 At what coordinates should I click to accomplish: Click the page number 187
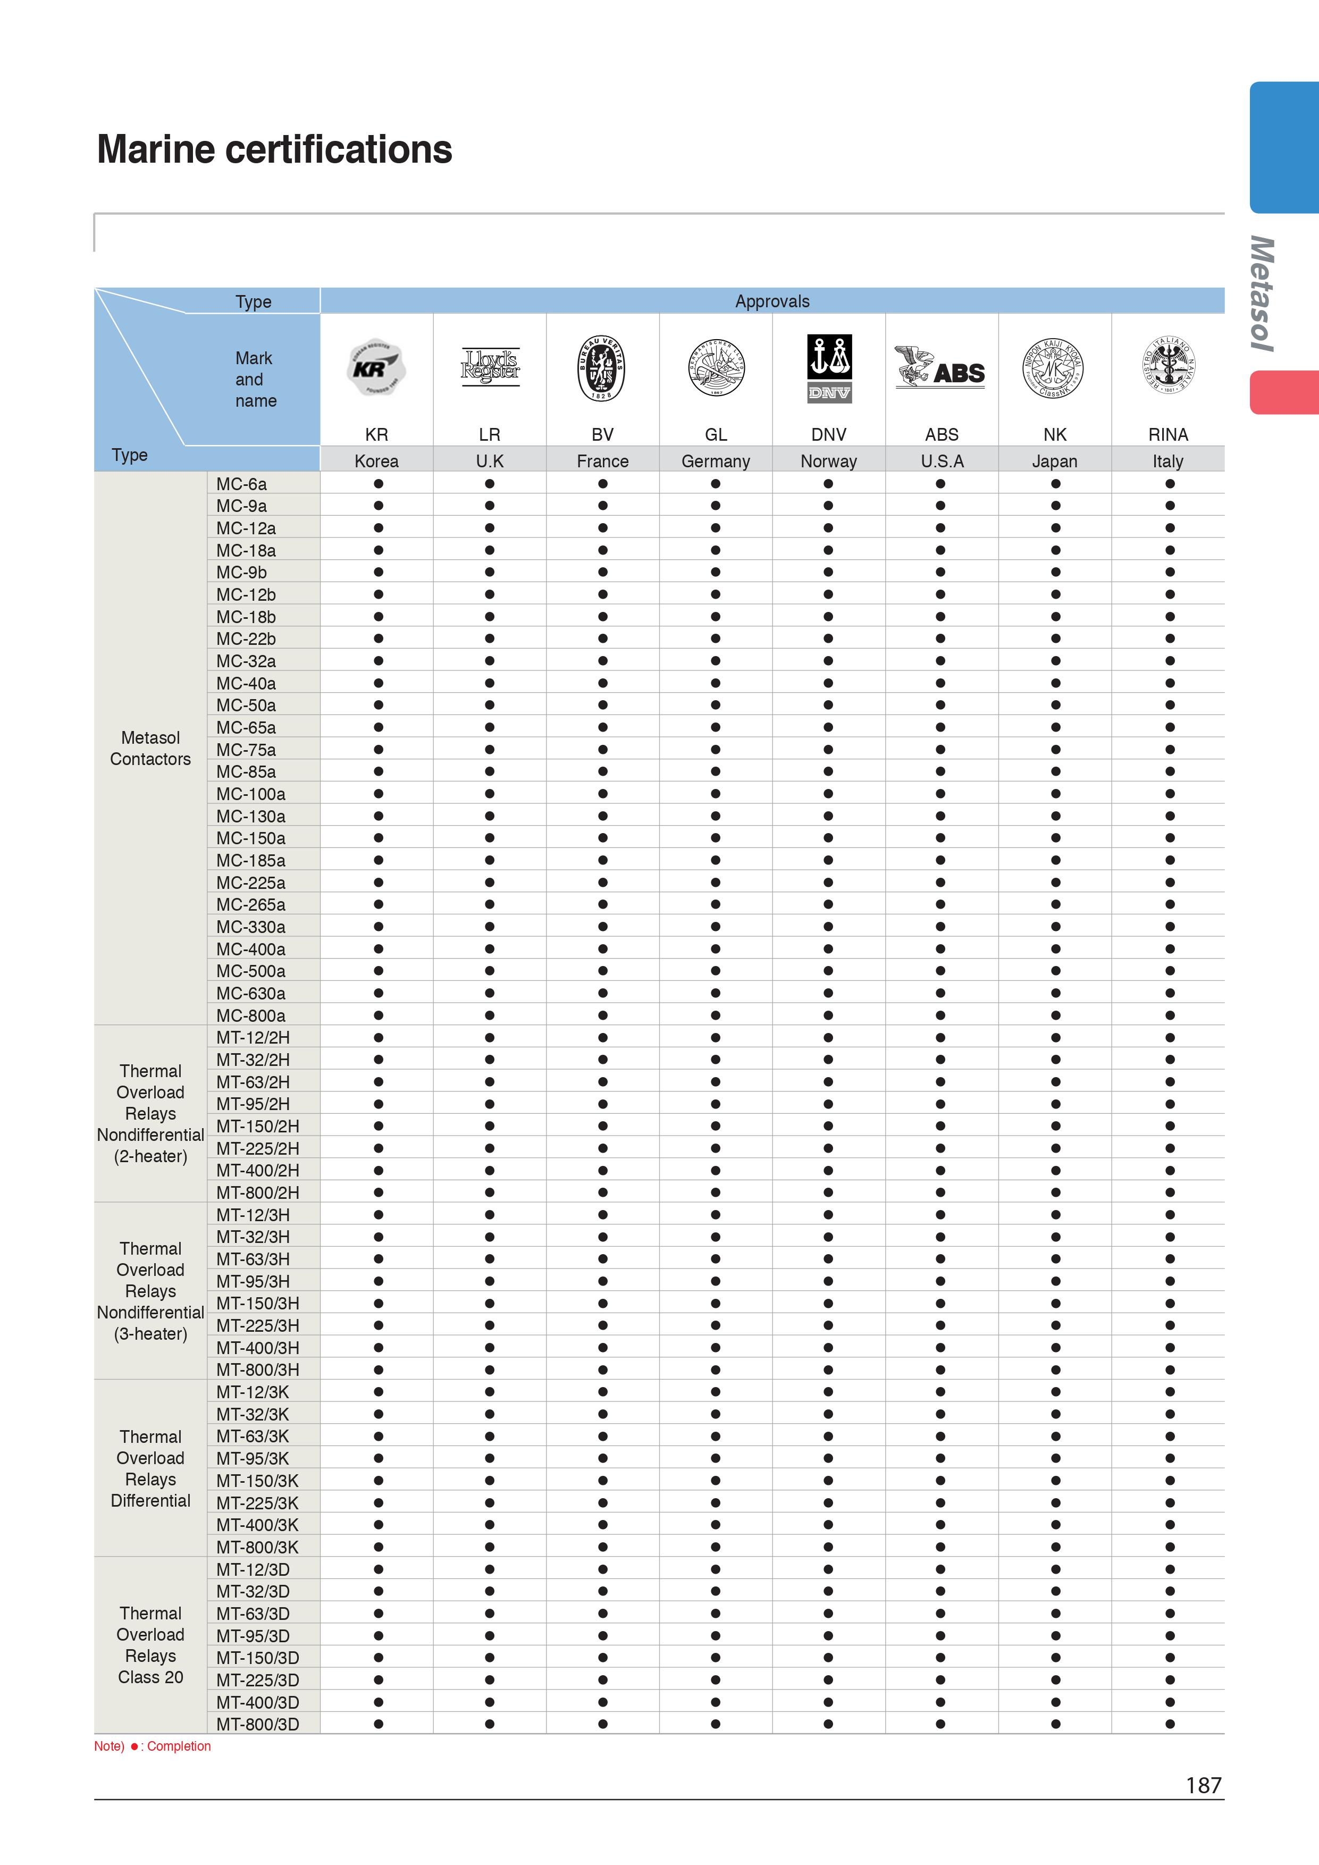[x=1204, y=1785]
